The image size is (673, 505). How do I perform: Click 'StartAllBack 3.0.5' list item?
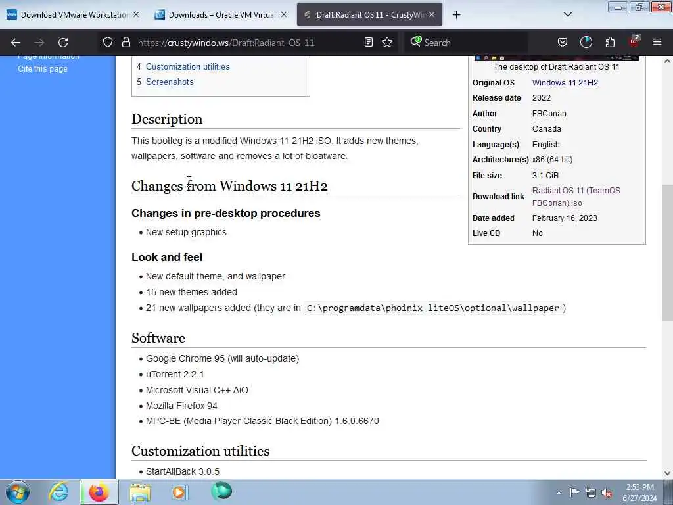pos(183,471)
